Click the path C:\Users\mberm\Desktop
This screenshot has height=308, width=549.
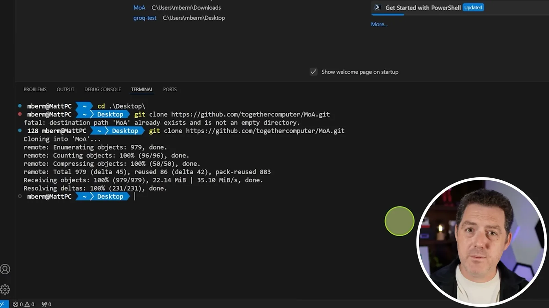coord(194,18)
